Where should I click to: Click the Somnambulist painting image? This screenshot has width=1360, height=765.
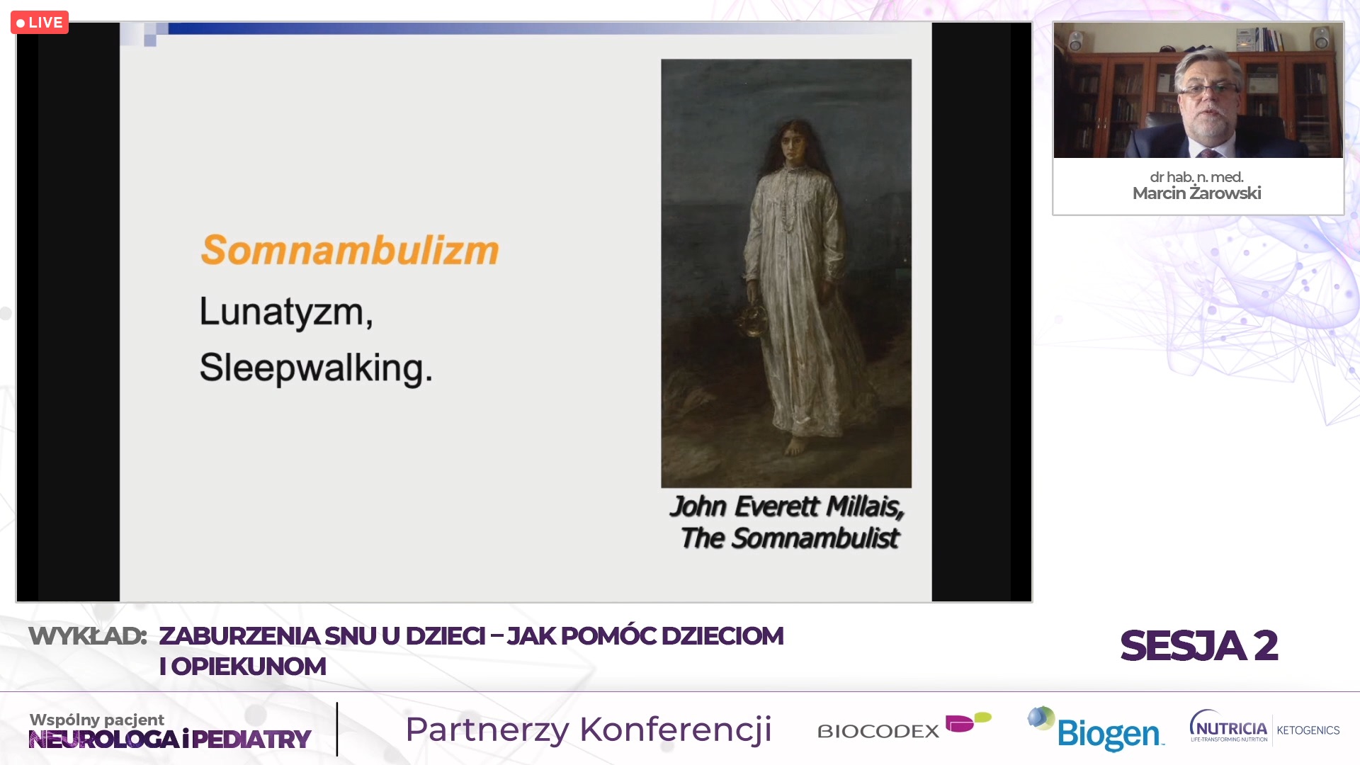(786, 273)
